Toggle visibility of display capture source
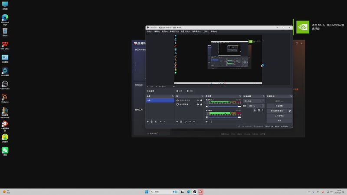This screenshot has height=195, width=347. click(198, 104)
